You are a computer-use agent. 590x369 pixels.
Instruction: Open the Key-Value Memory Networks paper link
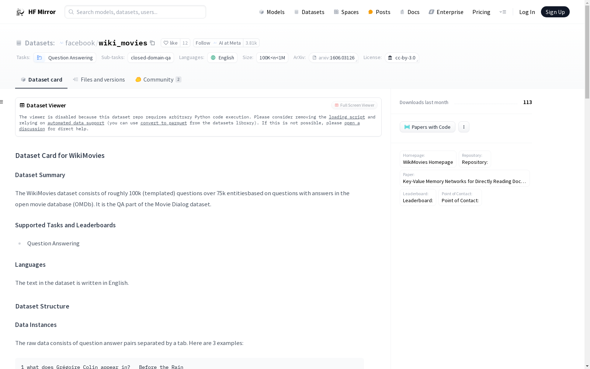(x=465, y=178)
